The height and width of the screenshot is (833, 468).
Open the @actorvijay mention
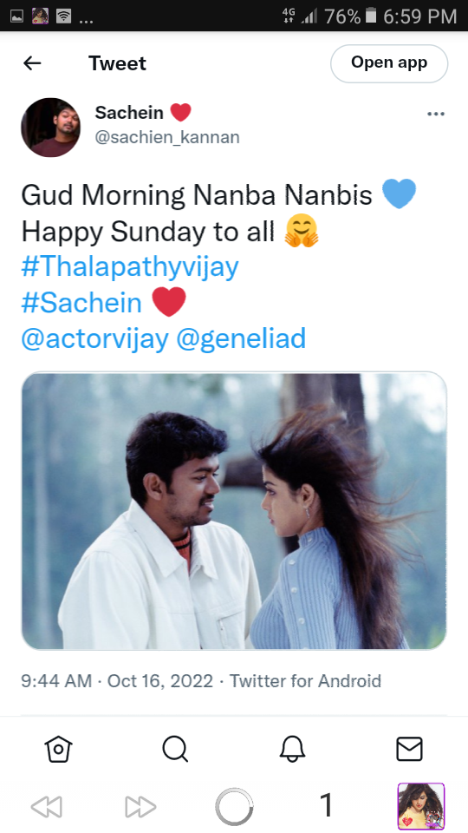pos(95,338)
